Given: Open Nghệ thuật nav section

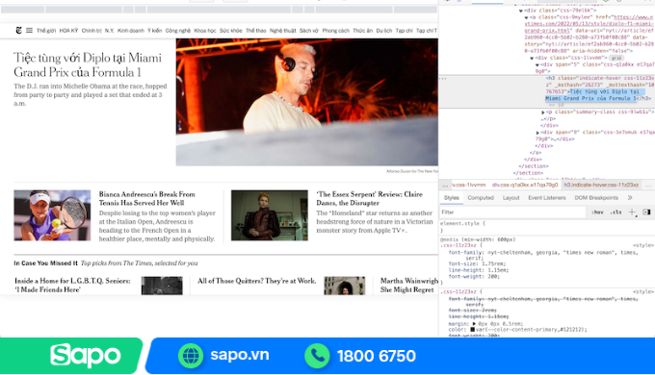Looking at the screenshot, I should coord(283,31).
